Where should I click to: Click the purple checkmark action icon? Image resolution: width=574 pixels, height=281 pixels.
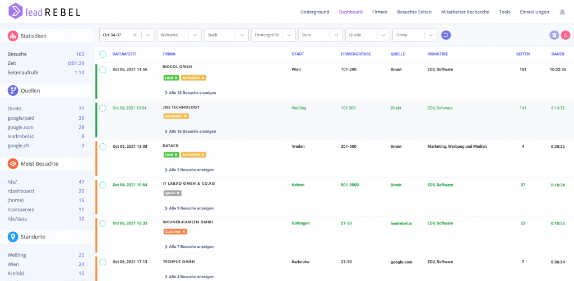pyautogui.click(x=554, y=35)
